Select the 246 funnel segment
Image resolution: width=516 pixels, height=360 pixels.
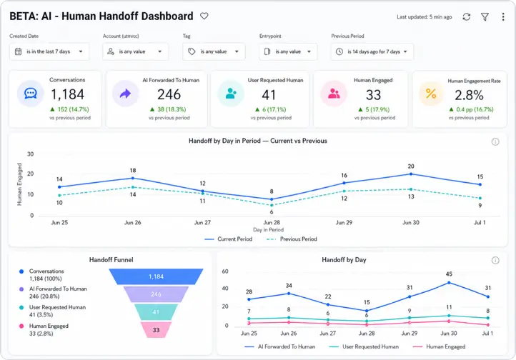point(156,294)
